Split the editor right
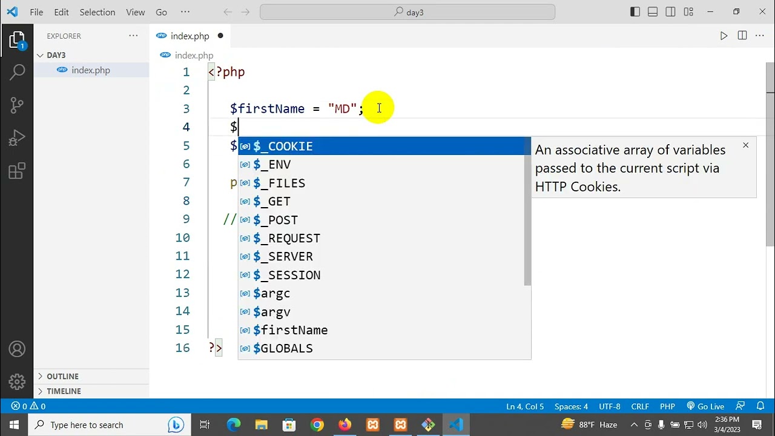 (x=742, y=36)
